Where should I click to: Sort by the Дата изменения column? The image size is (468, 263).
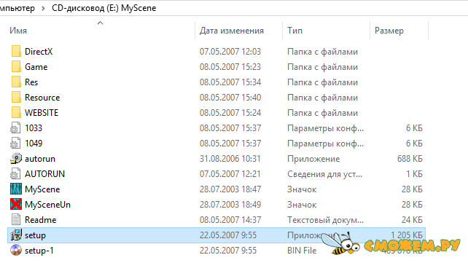coord(232,31)
